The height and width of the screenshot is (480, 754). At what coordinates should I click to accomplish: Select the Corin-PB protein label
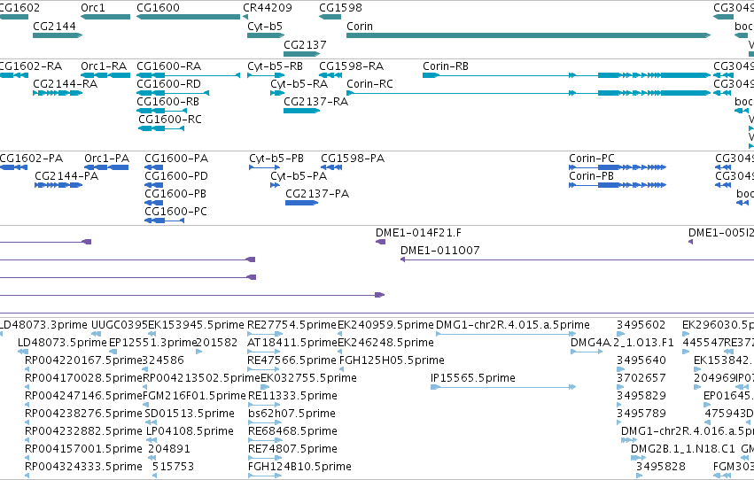pos(592,176)
